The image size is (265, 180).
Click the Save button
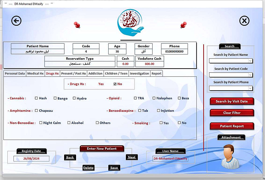click(x=114, y=168)
